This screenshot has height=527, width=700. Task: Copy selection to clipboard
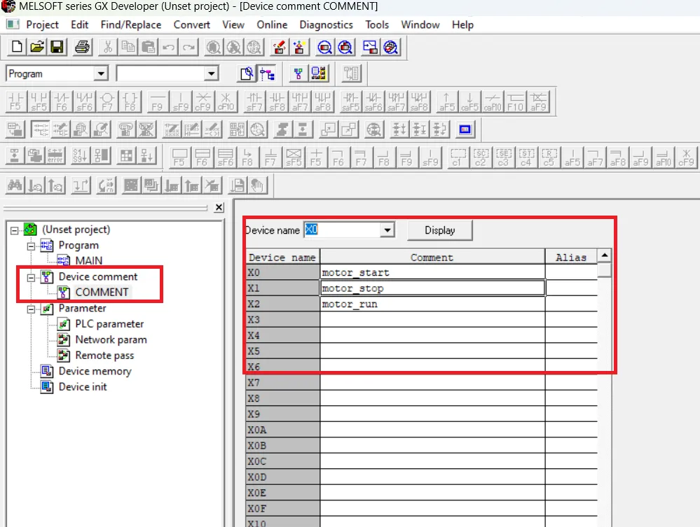tap(128, 47)
